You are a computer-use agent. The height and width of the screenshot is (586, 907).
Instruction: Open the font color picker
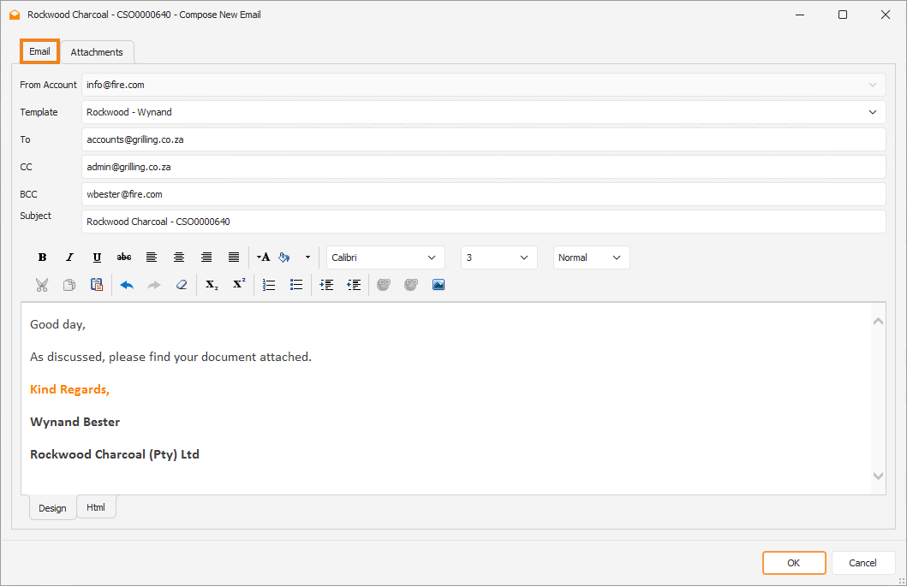[263, 257]
